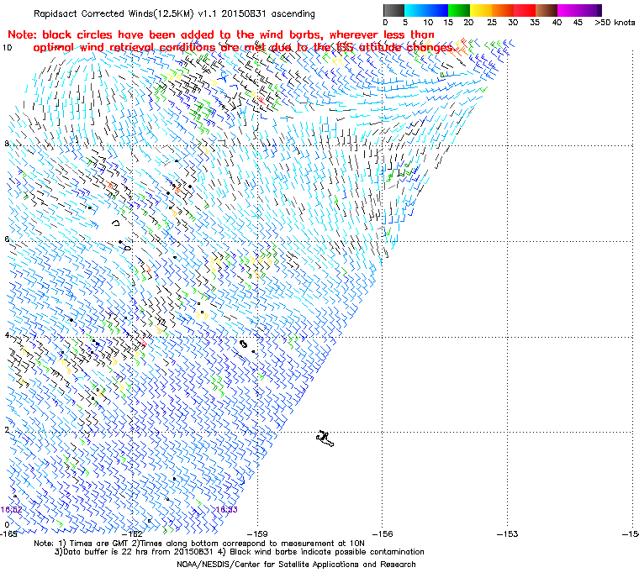
Task: Click the NOAA/NESDIS credit line
Action: 296,565
